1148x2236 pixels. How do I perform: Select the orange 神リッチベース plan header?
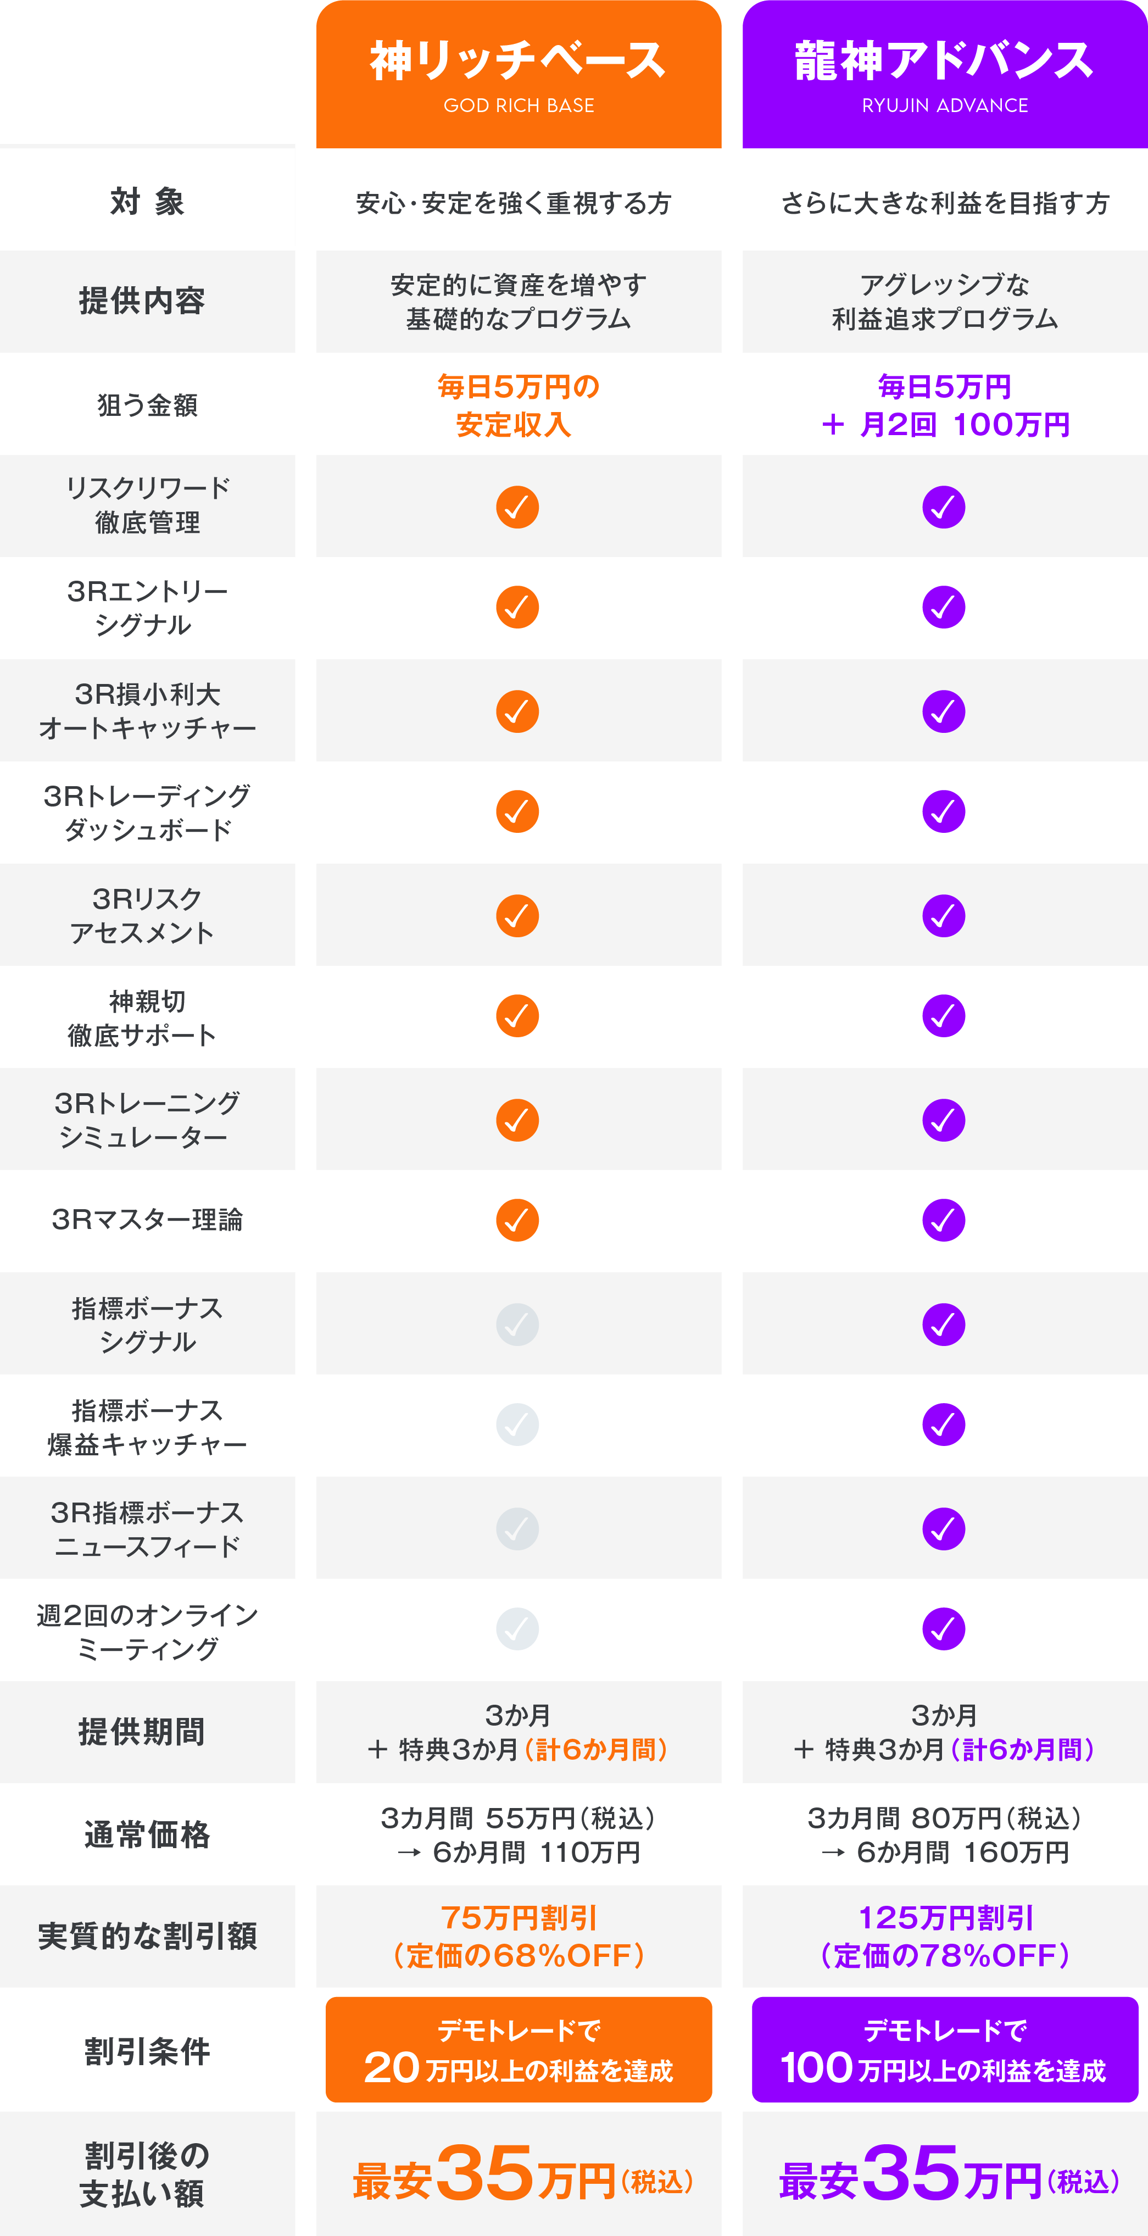click(x=518, y=75)
